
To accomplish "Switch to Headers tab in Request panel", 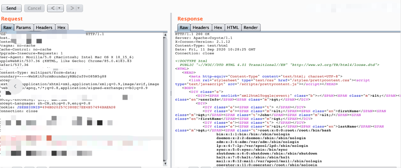I will click(x=44, y=27).
